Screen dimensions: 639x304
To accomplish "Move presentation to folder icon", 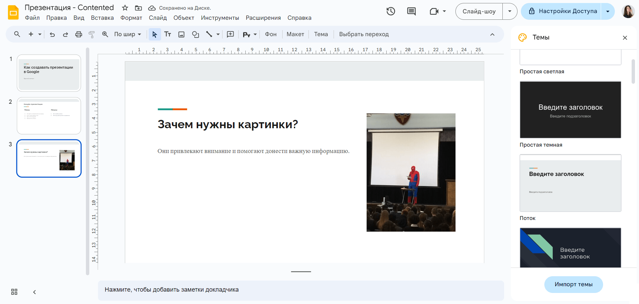I will pyautogui.click(x=138, y=8).
